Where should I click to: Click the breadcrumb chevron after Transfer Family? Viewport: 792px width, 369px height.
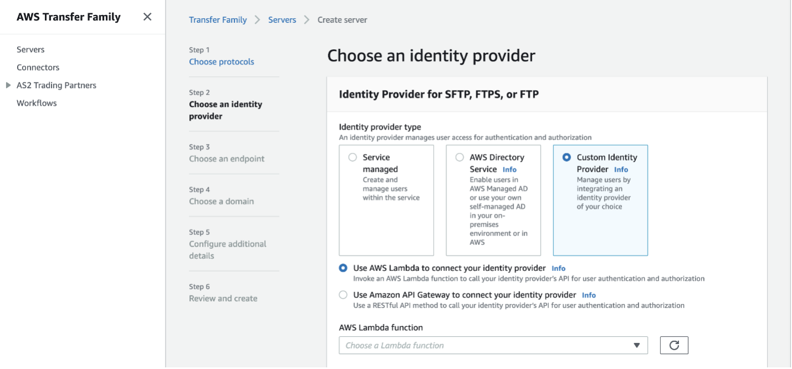coord(256,19)
